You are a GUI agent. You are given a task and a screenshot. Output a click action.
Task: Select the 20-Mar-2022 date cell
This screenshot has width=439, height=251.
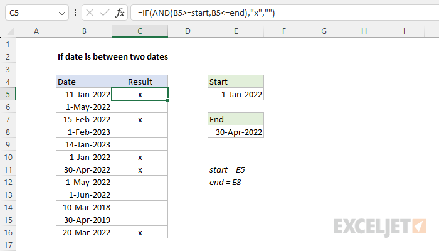[84, 233]
